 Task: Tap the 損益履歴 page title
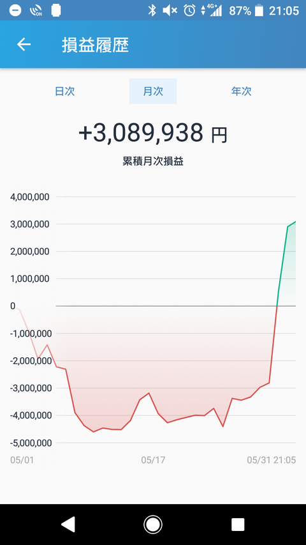[x=96, y=45]
